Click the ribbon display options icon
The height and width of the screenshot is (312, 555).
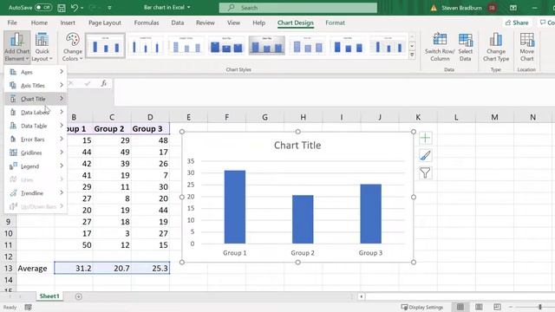tap(513, 8)
